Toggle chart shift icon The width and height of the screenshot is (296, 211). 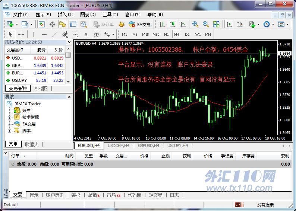pyautogui.click(x=240, y=24)
